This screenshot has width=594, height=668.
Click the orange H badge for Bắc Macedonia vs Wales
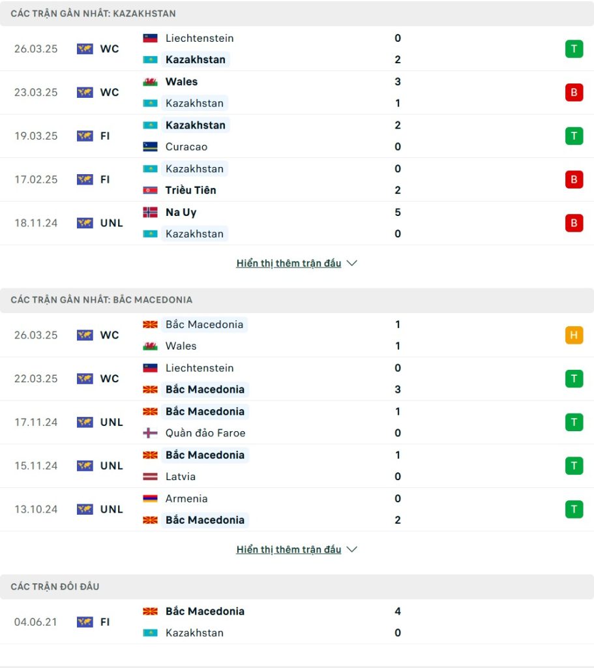574,335
